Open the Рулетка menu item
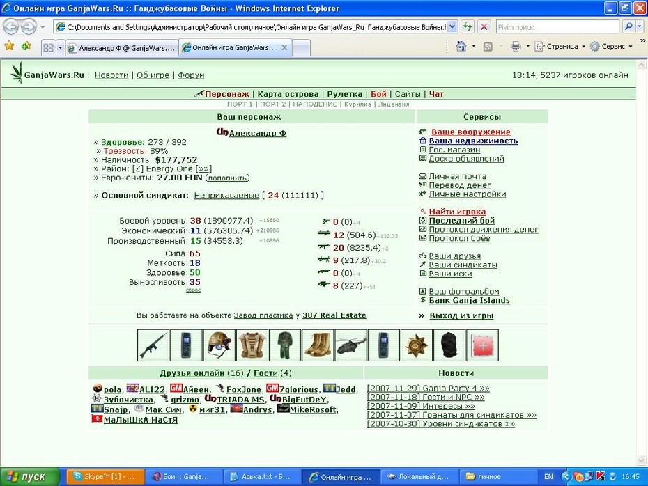 coord(345,94)
